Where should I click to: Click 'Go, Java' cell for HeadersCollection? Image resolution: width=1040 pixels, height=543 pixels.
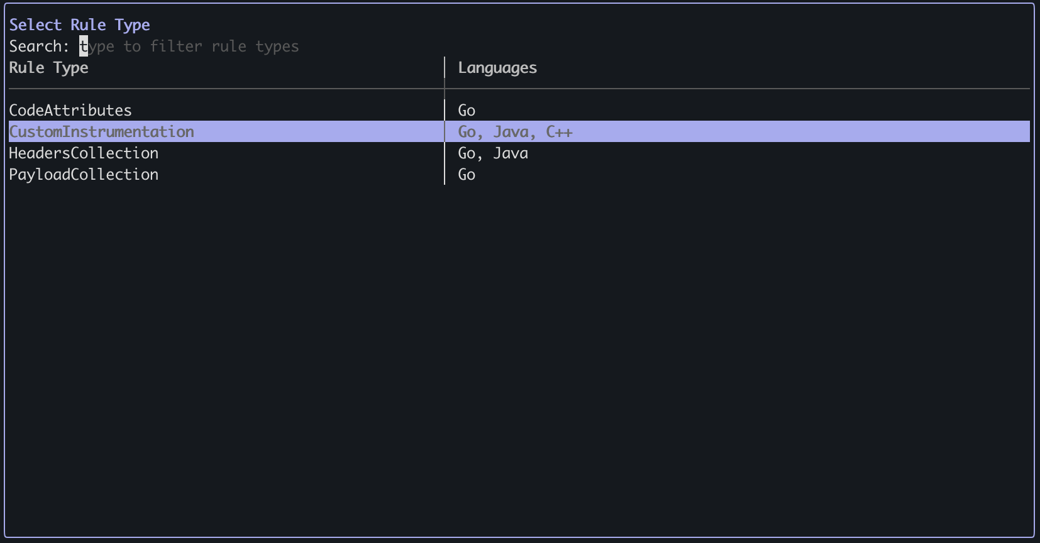coord(493,153)
